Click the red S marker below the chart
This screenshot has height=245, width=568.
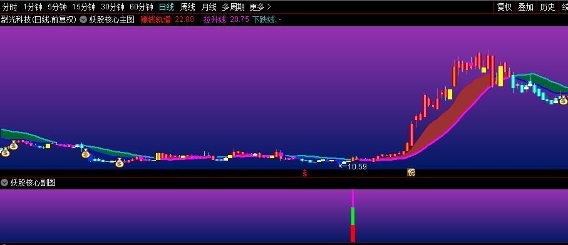click(305, 173)
